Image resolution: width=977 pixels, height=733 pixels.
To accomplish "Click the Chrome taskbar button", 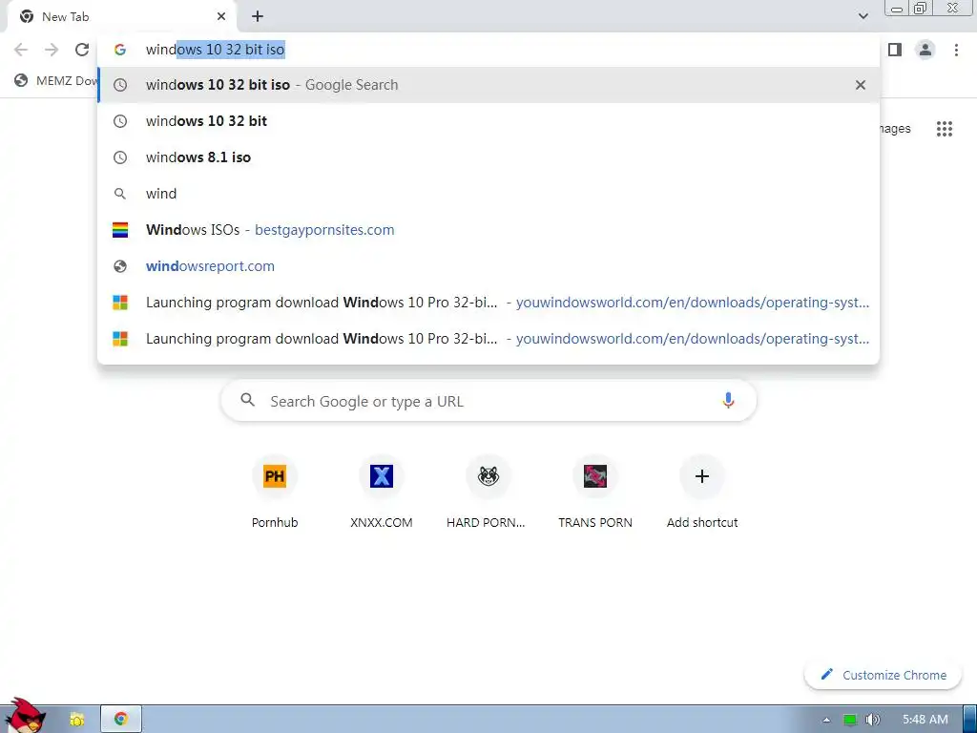I will 121,720.
